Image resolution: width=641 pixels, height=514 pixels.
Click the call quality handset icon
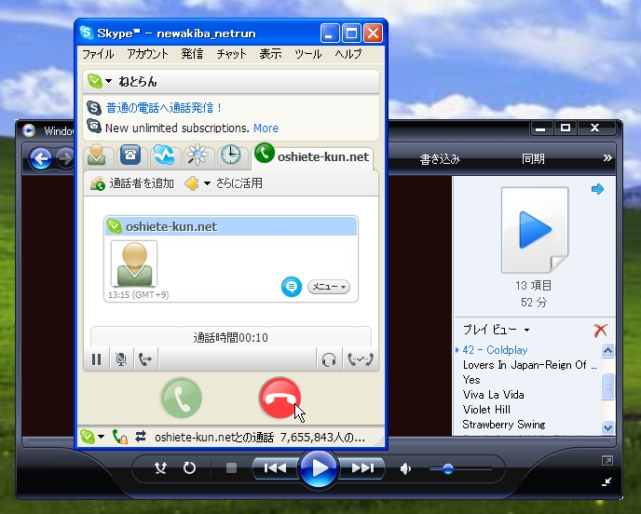coord(361,359)
